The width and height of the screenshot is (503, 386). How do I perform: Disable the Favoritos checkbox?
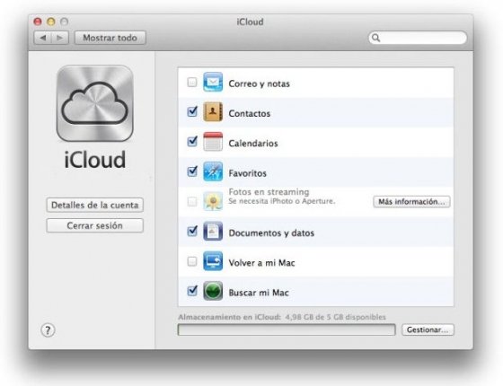192,171
